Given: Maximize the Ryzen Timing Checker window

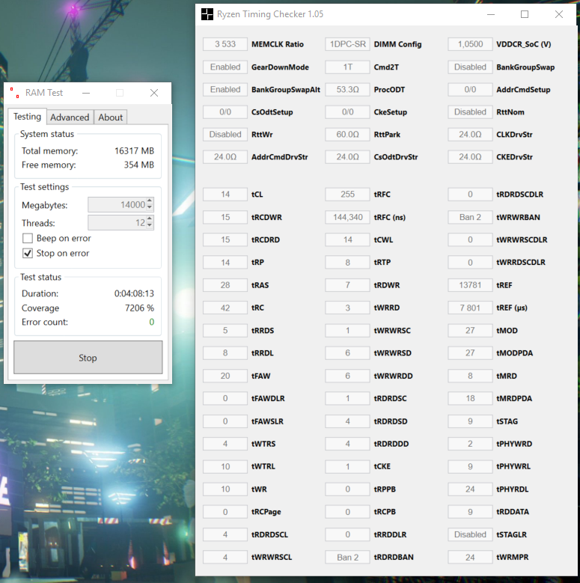Looking at the screenshot, I should point(525,14).
